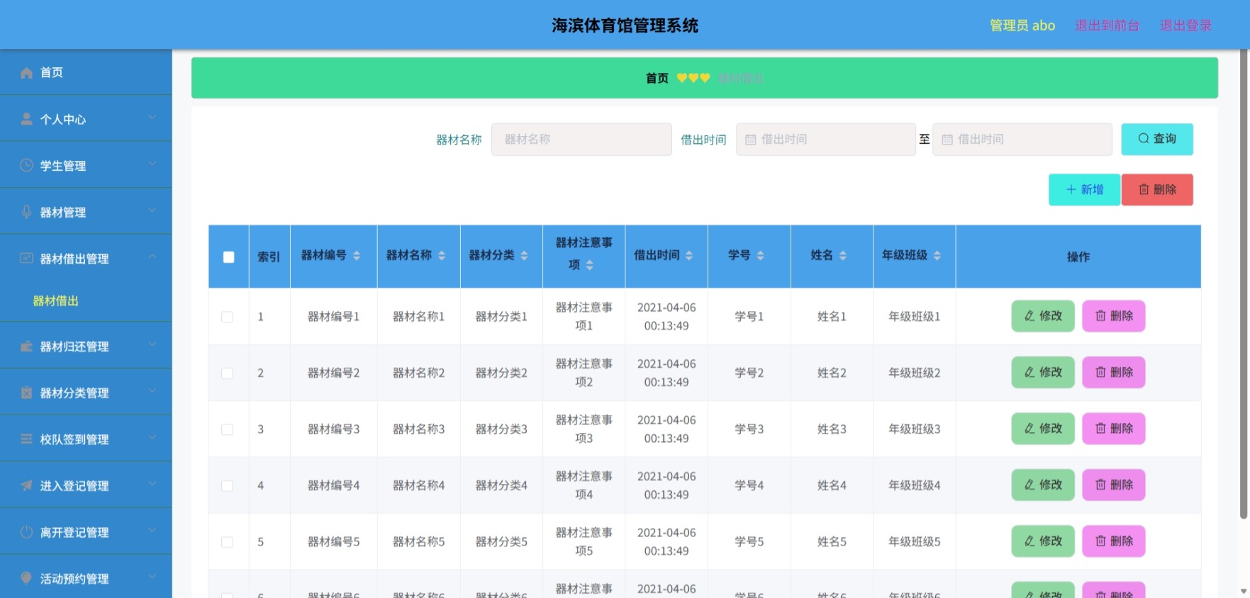Click the card icon next to 器材借出管理
Screen dimensions: 1250x598
26,259
